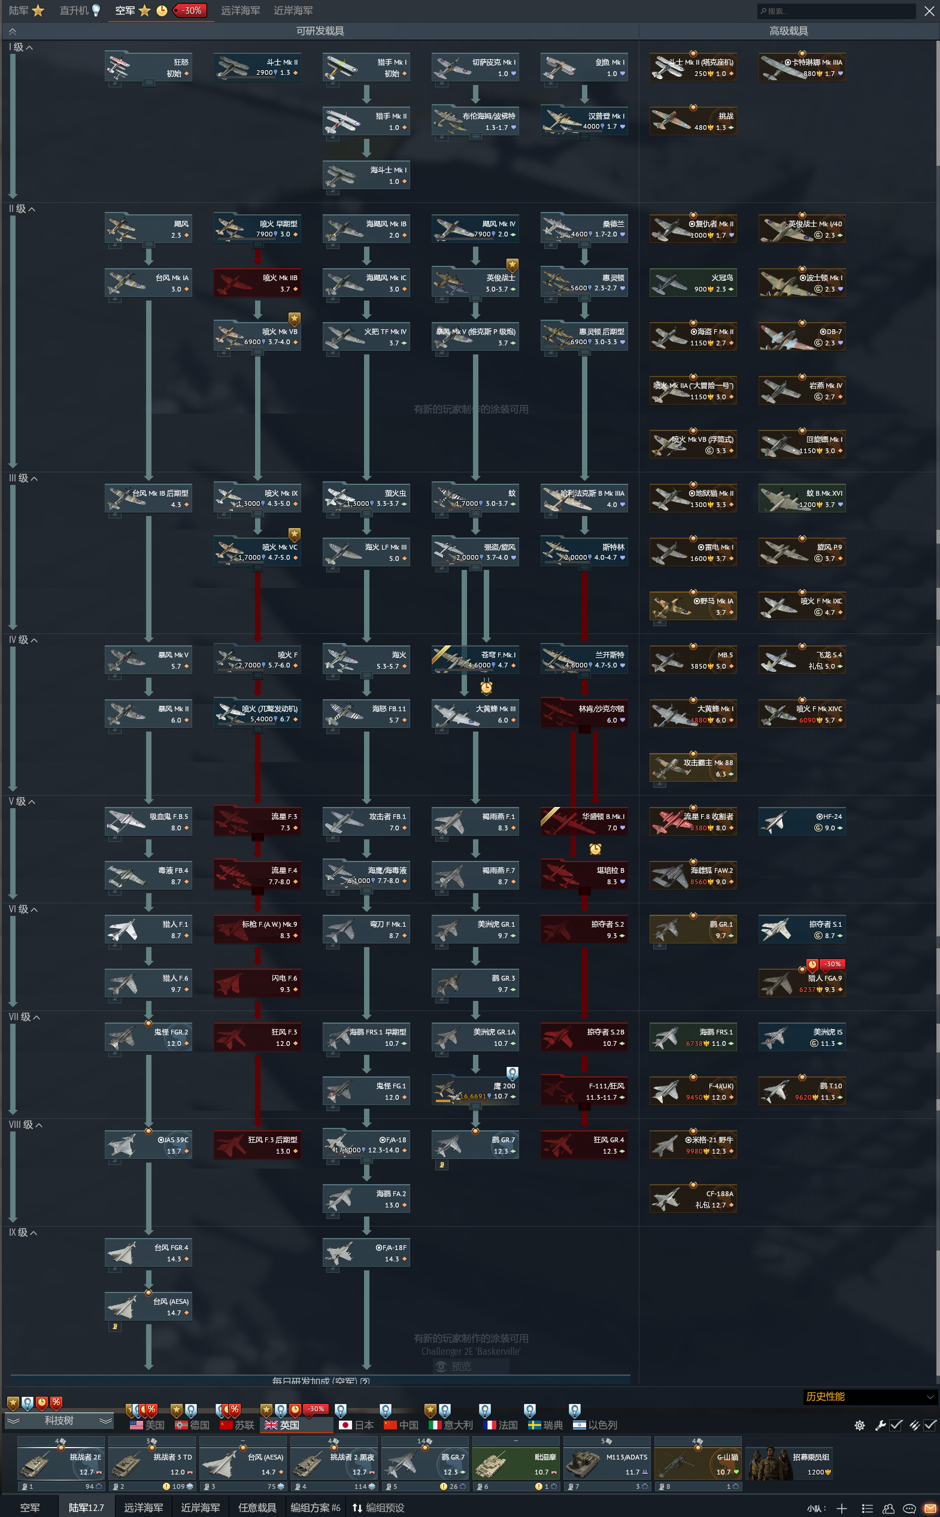Viewport: 940px width, 1517px height.
Task: Open the list icon in bottom bar
Action: [868, 1508]
